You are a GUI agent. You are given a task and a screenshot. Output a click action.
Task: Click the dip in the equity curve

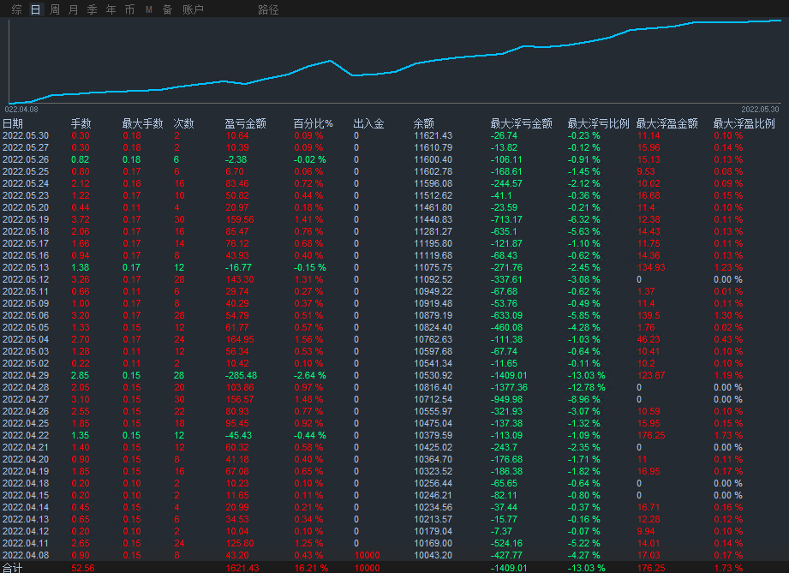(x=353, y=75)
